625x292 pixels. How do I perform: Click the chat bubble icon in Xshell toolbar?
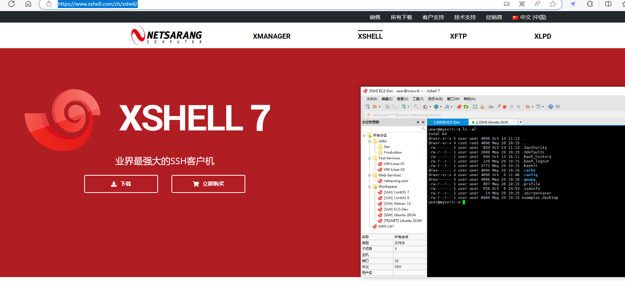coord(558,107)
